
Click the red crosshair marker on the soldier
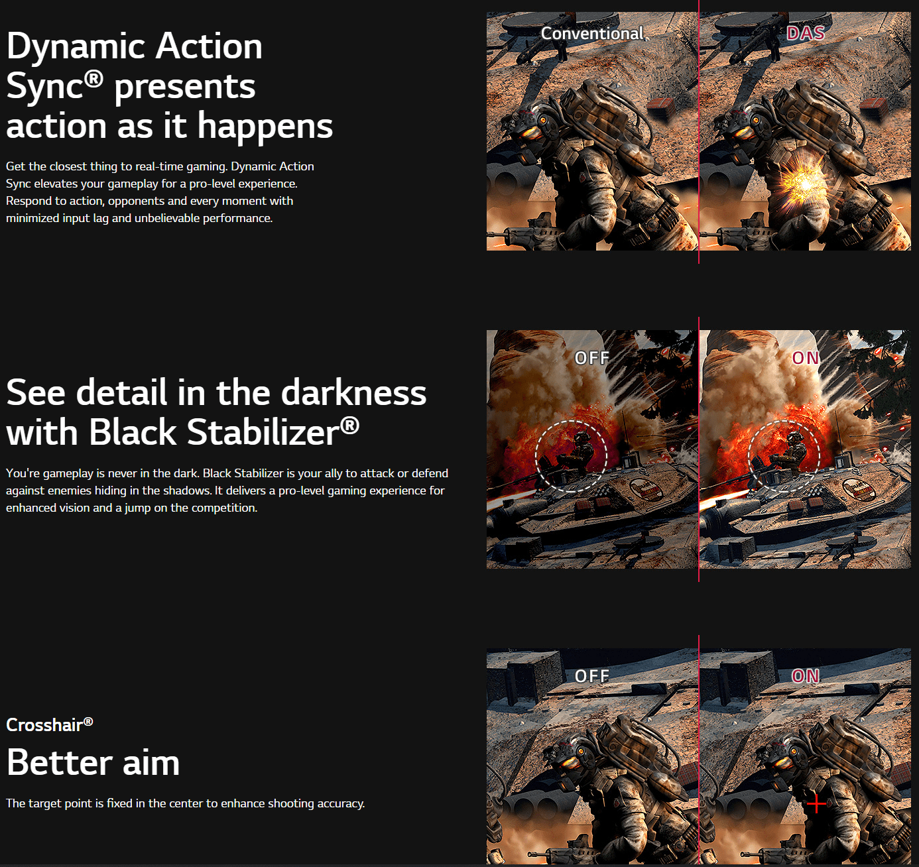tap(816, 803)
